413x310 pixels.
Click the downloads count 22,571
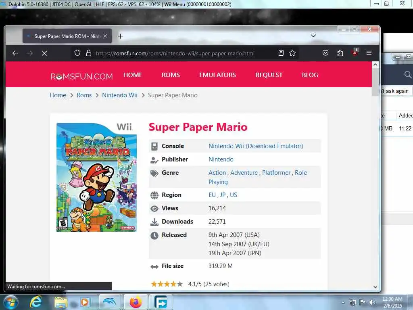(217, 222)
